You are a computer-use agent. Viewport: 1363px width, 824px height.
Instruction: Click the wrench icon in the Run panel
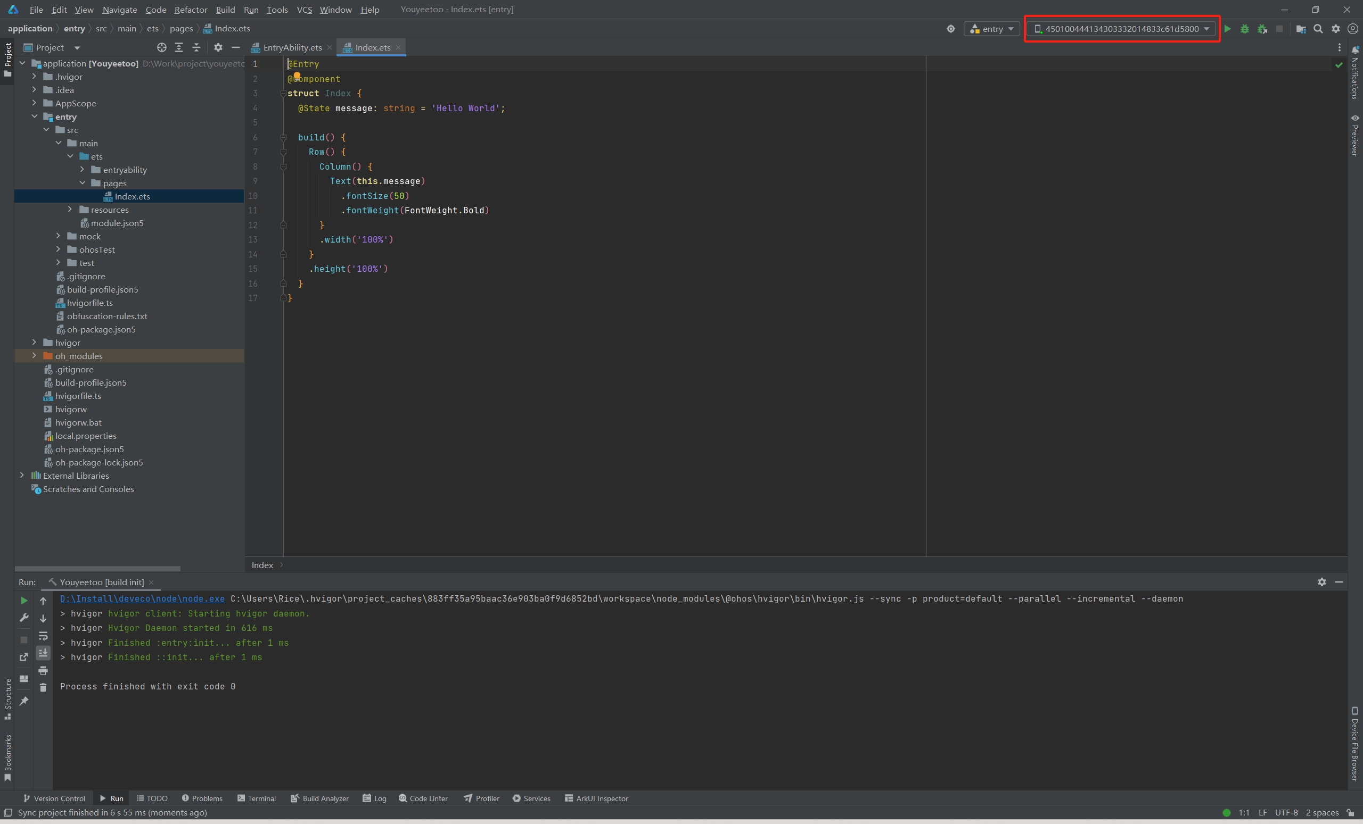click(24, 618)
